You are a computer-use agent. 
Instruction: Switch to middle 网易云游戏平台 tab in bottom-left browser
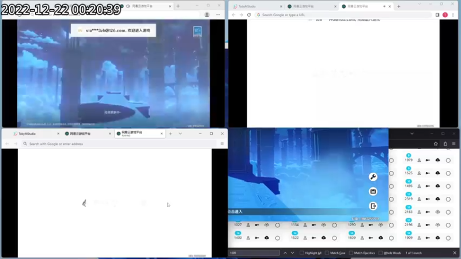tap(88, 134)
